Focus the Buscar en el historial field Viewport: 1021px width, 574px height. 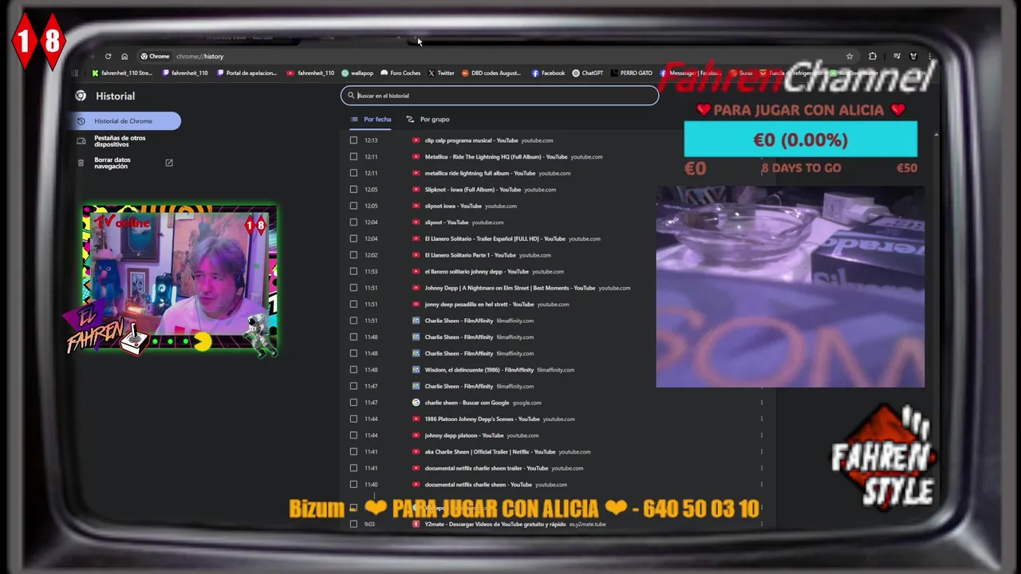tap(500, 96)
